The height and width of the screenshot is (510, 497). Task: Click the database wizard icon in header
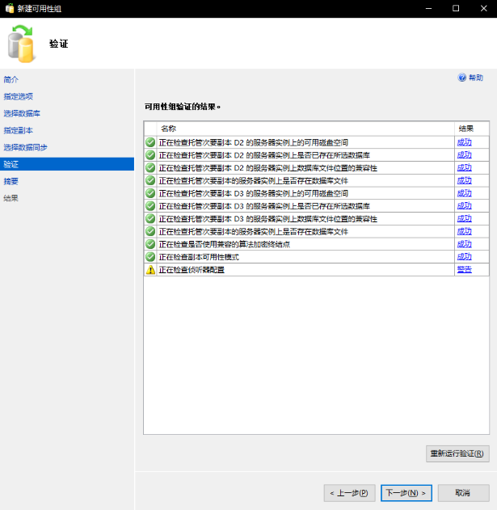pyautogui.click(x=22, y=43)
